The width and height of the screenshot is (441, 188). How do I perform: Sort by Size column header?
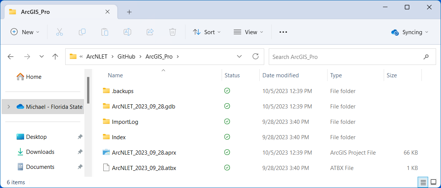(392, 75)
